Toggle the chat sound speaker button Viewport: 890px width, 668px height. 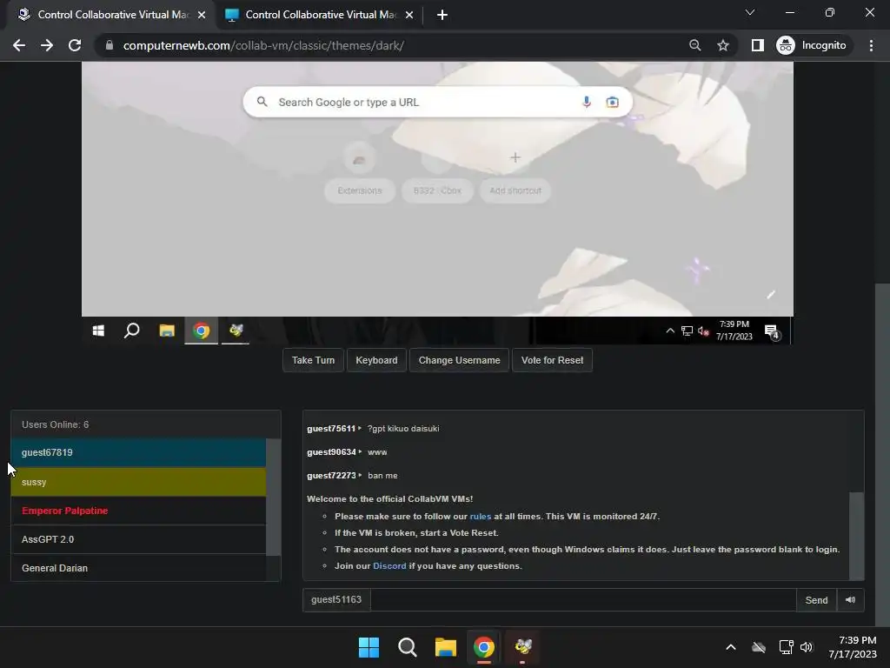[850, 600]
